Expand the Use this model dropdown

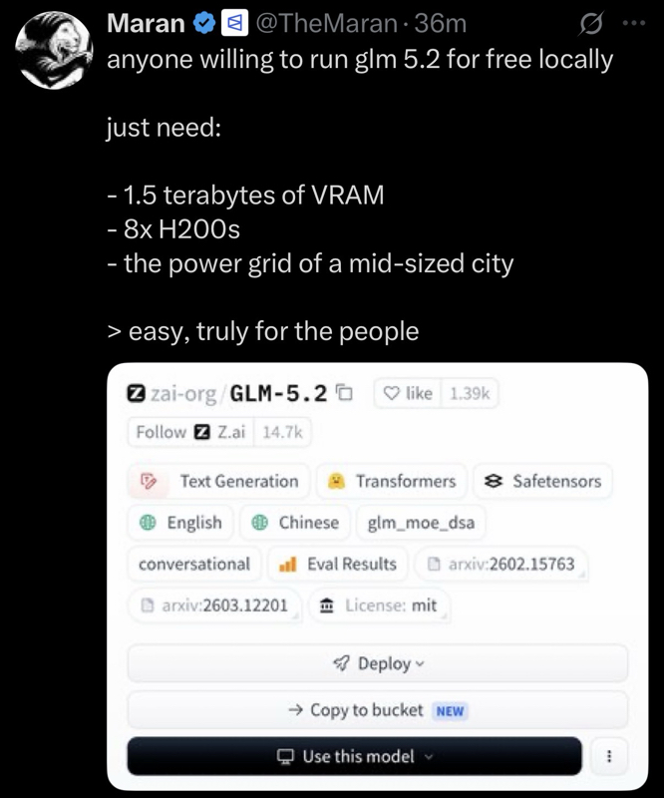(x=354, y=756)
